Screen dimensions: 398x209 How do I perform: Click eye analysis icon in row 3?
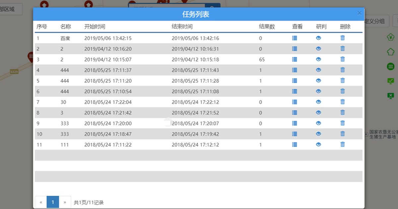[x=318, y=59]
